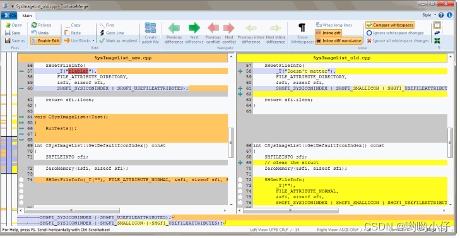
Task: Toggle the Enable Edit button
Action: [45, 41]
